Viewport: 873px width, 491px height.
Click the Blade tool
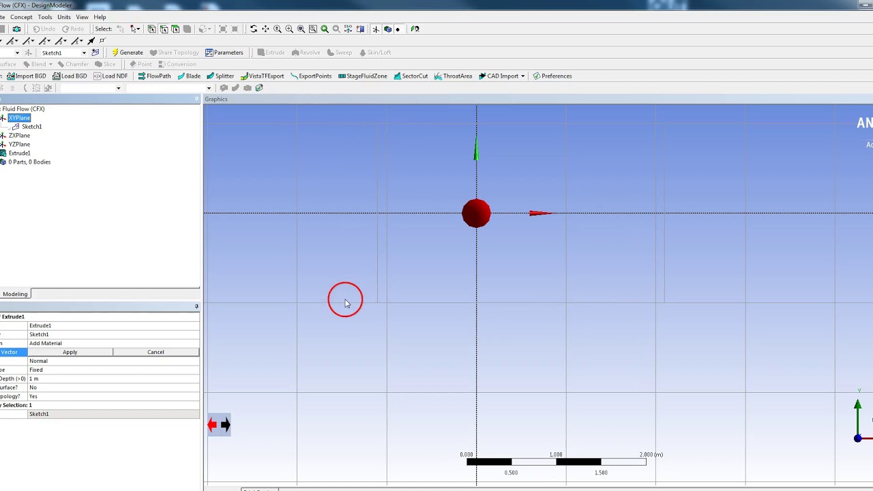tap(189, 76)
